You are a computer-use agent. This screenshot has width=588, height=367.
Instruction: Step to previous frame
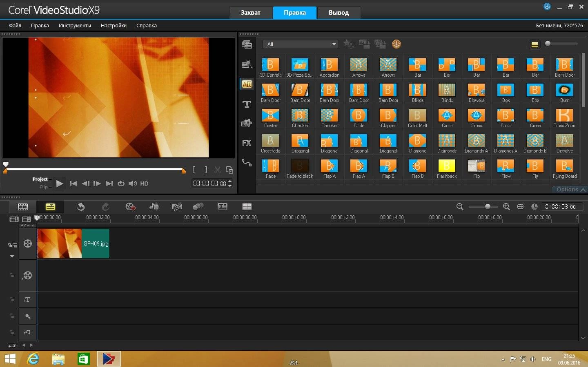85,183
